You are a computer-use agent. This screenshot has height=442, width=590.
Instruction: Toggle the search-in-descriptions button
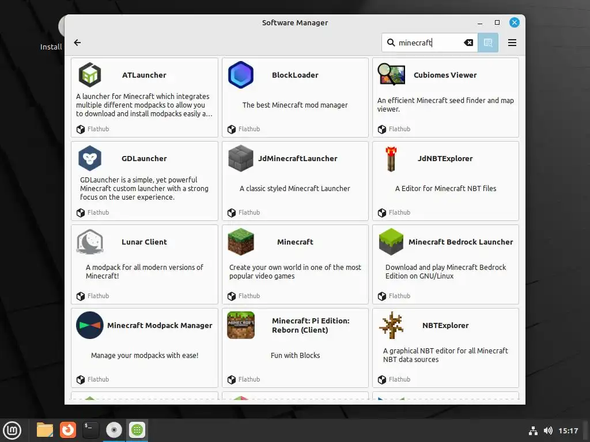(488, 43)
